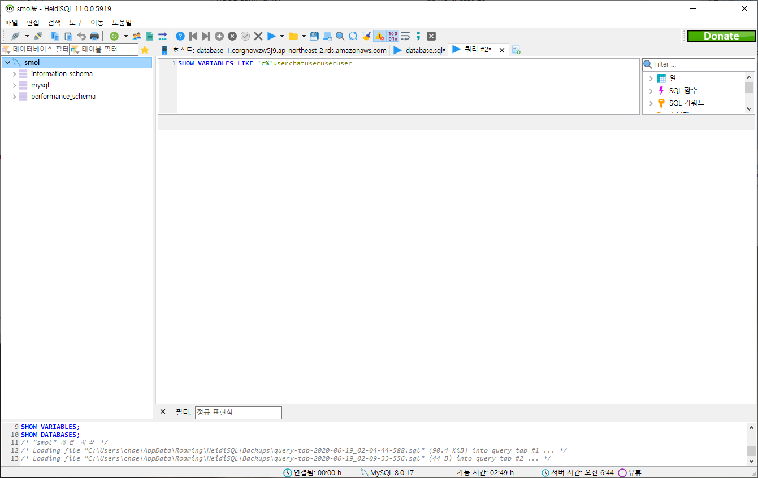The height and width of the screenshot is (478, 758).
Task: Select performance_schema in the tree
Action: (x=63, y=97)
